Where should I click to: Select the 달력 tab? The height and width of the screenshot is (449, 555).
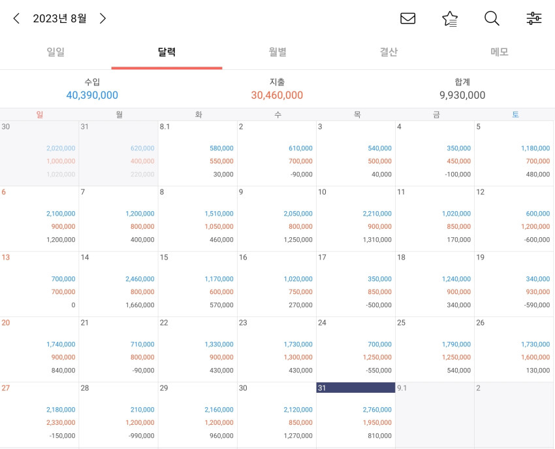pyautogui.click(x=166, y=52)
